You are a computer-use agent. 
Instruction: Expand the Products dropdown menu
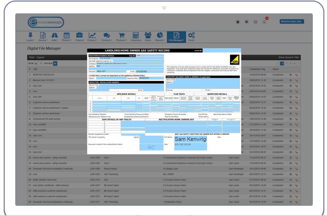pyautogui.click(x=122, y=40)
